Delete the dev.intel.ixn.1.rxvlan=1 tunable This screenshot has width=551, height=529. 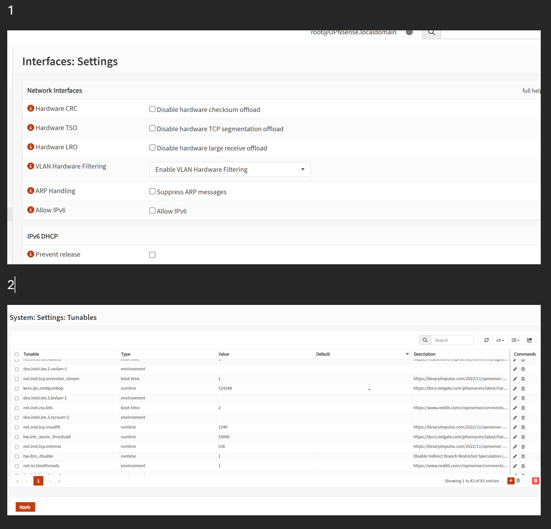(x=523, y=369)
